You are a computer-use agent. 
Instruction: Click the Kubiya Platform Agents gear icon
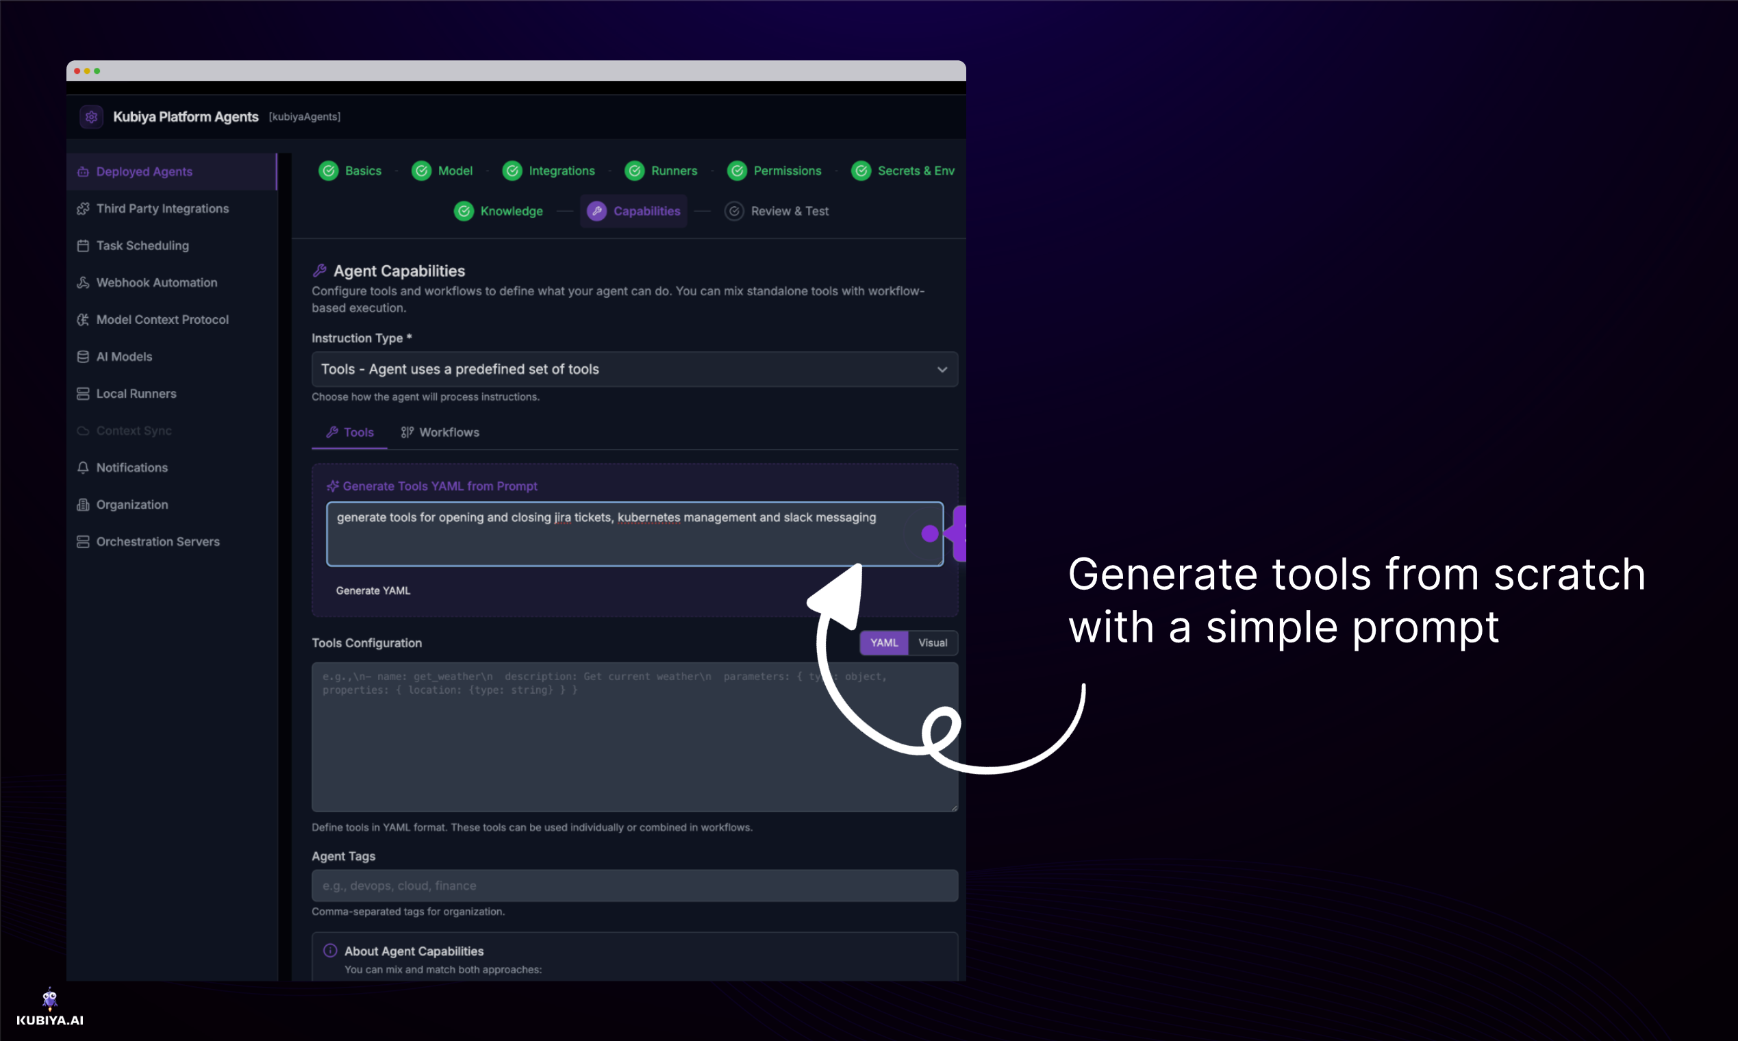[91, 116]
